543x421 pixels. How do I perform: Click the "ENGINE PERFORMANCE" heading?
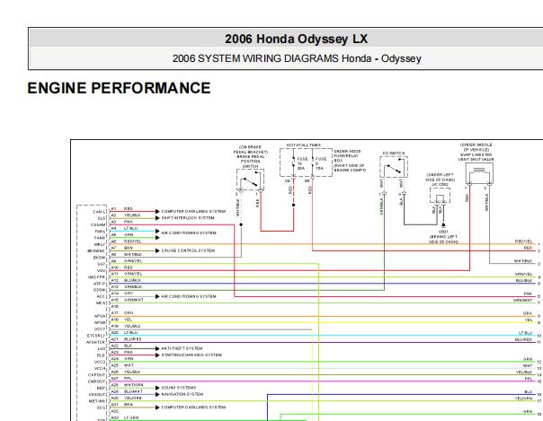click(x=119, y=88)
